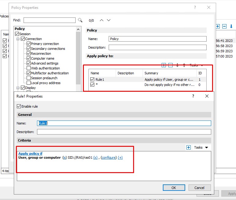Open the Tasks dropdown in Criteria section
The height and width of the screenshot is (200, 236).
[201, 147]
